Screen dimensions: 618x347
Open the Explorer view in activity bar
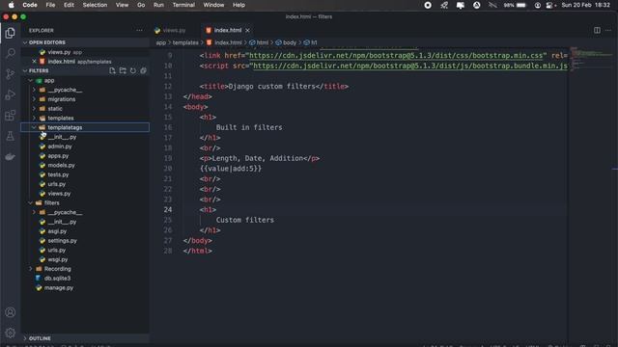pyautogui.click(x=11, y=33)
